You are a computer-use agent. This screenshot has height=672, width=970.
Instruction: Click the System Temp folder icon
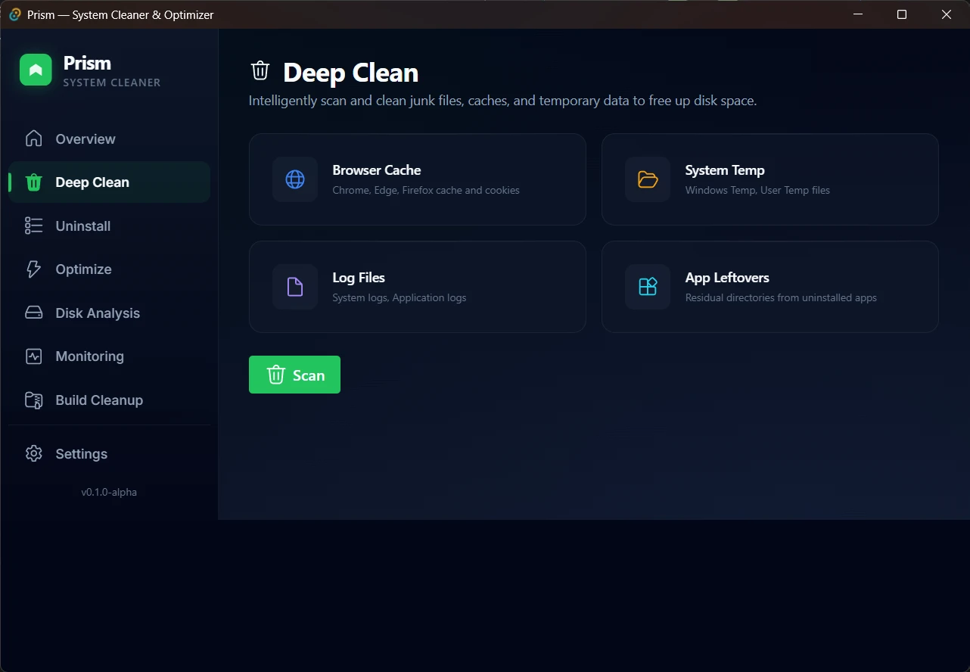(648, 179)
